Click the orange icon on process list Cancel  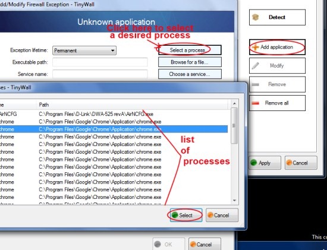tap(210, 215)
